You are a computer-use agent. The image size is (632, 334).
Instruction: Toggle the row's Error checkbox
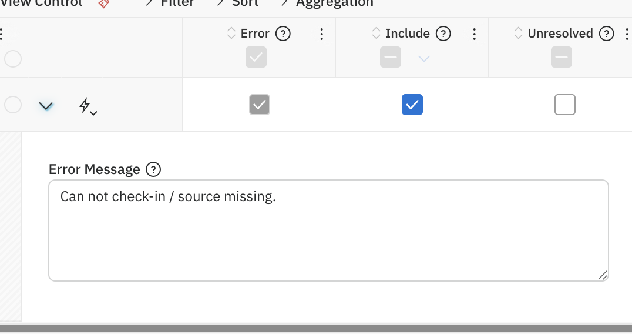pyautogui.click(x=260, y=105)
